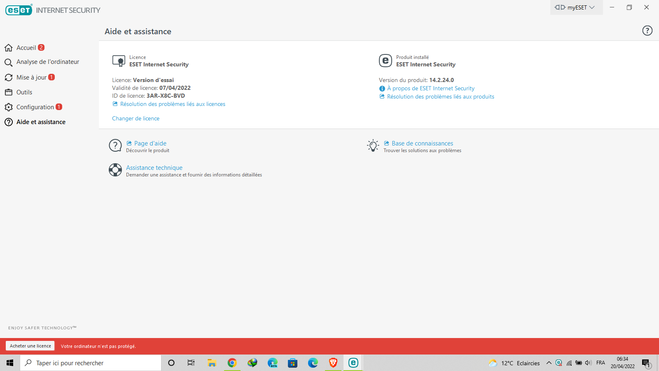Click the ESET installed product icon
This screenshot has width=659, height=371.
386,61
